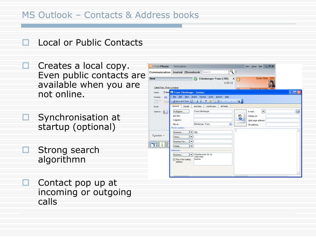Click the Dylan Bob contact photo

(x=271, y=83)
